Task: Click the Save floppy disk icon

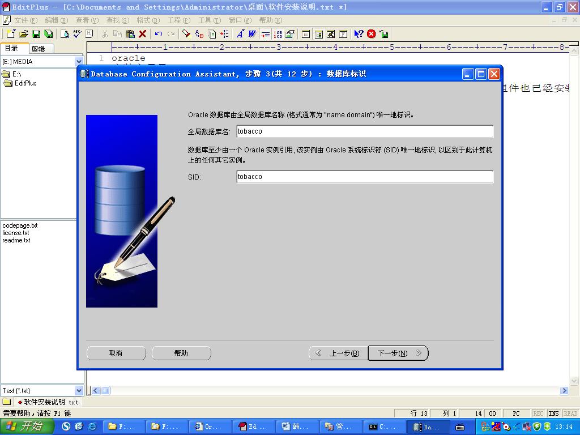Action: [36, 34]
